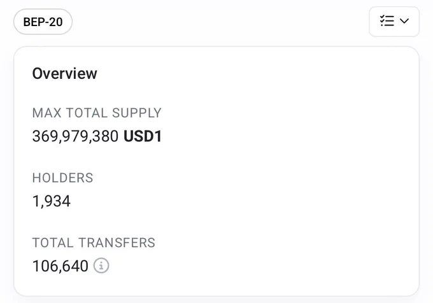Viewport: 433px width, 303px height.
Task: Click empty space right of the Overview heading
Action: pyautogui.click(x=248, y=73)
